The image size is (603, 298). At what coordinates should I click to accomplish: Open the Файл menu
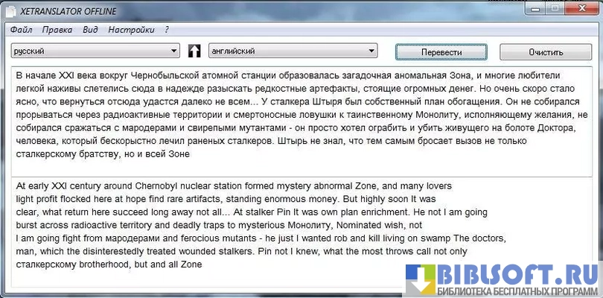[22, 30]
